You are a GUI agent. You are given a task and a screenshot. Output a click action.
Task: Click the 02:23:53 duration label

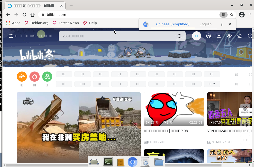pyautogui.click(x=196, y=123)
